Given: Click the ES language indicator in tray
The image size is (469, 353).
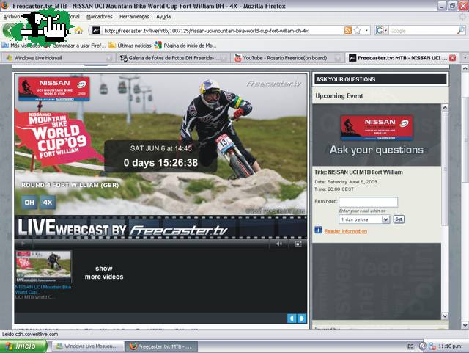Looking at the screenshot, I should pos(410,346).
